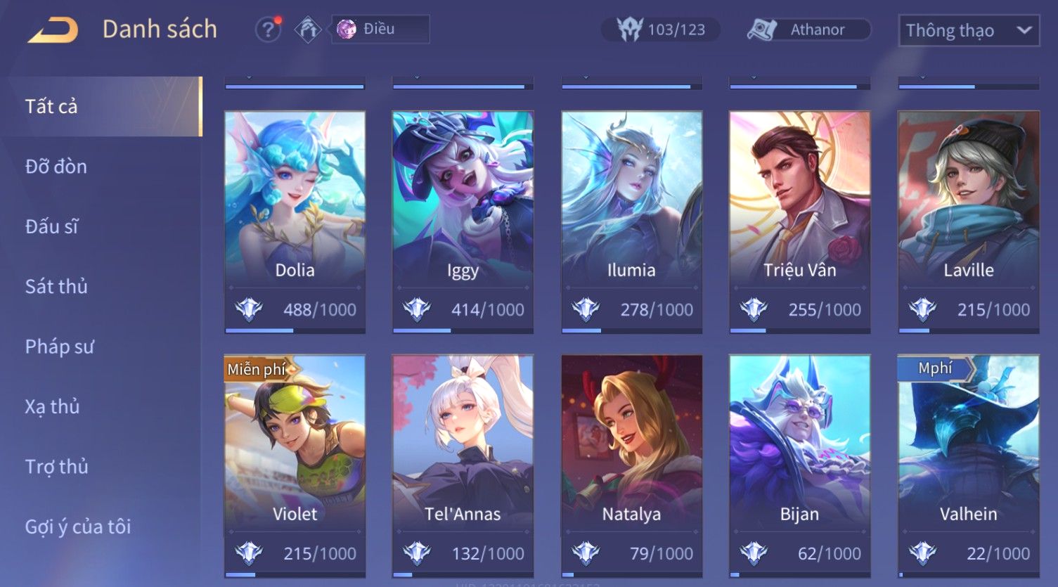
Task: Switch to the Sát thủ tab
Action: tap(57, 286)
